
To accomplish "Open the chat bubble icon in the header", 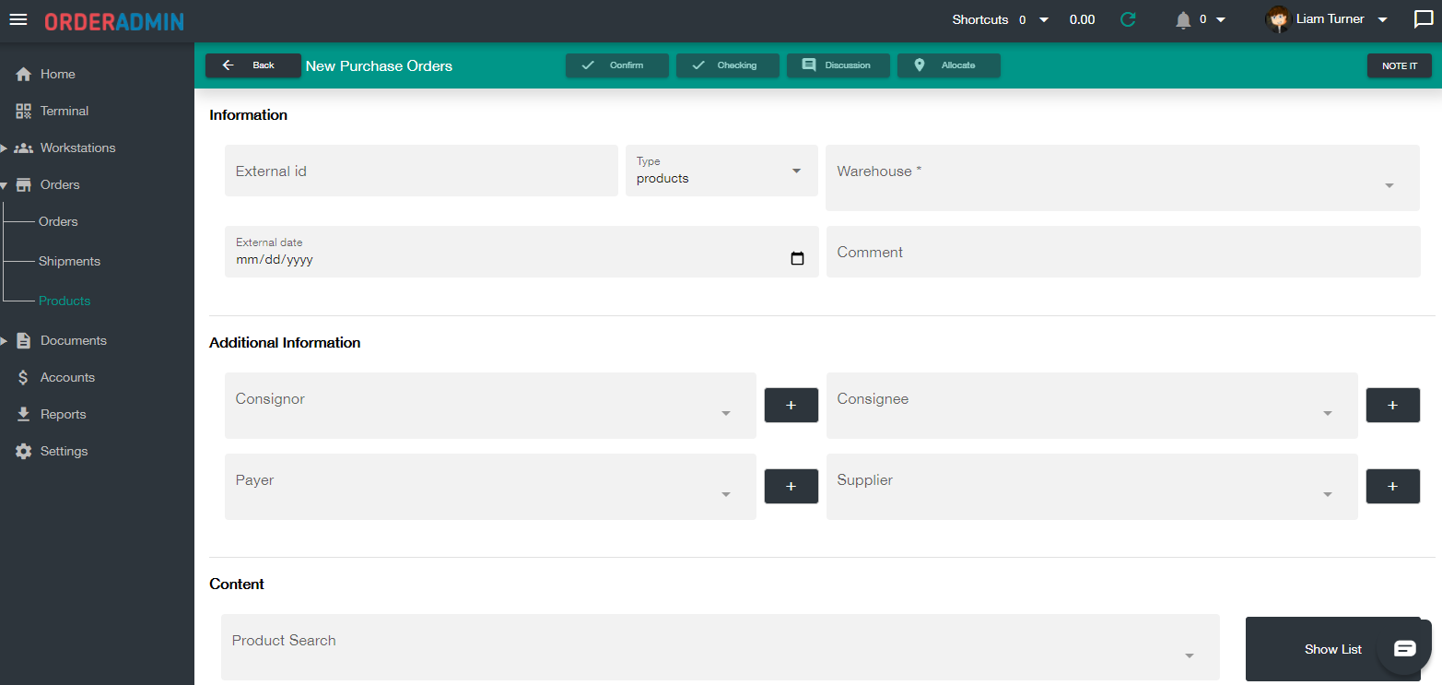I will click(x=1424, y=19).
